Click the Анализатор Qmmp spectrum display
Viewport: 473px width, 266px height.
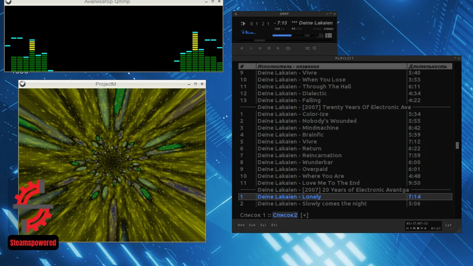coord(113,38)
